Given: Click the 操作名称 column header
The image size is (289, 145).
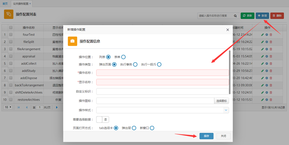Looking at the screenshot, I should 29,28.
